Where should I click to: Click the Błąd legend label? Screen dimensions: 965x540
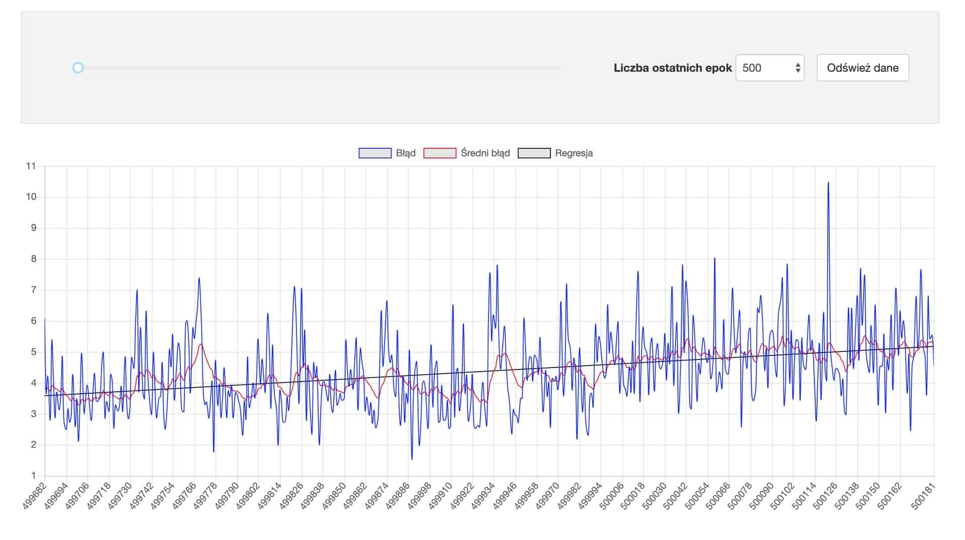406,153
